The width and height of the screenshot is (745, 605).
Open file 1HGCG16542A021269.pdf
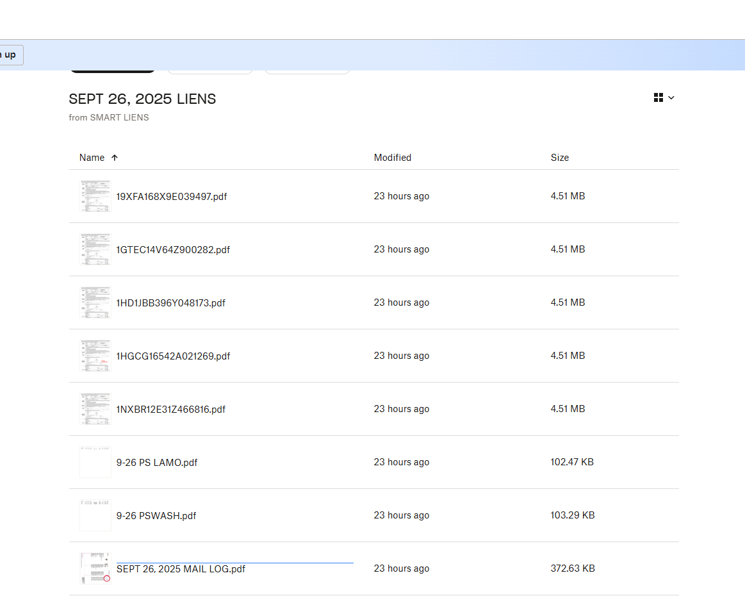point(173,356)
